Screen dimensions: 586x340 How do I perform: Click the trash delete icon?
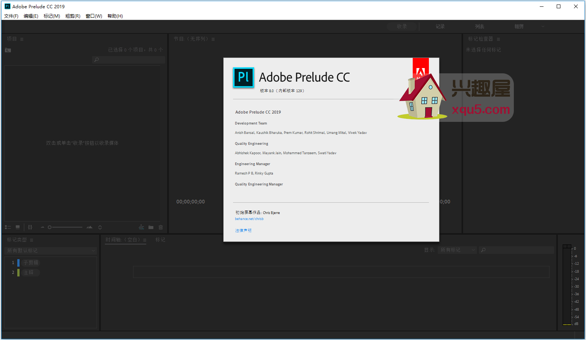(161, 227)
